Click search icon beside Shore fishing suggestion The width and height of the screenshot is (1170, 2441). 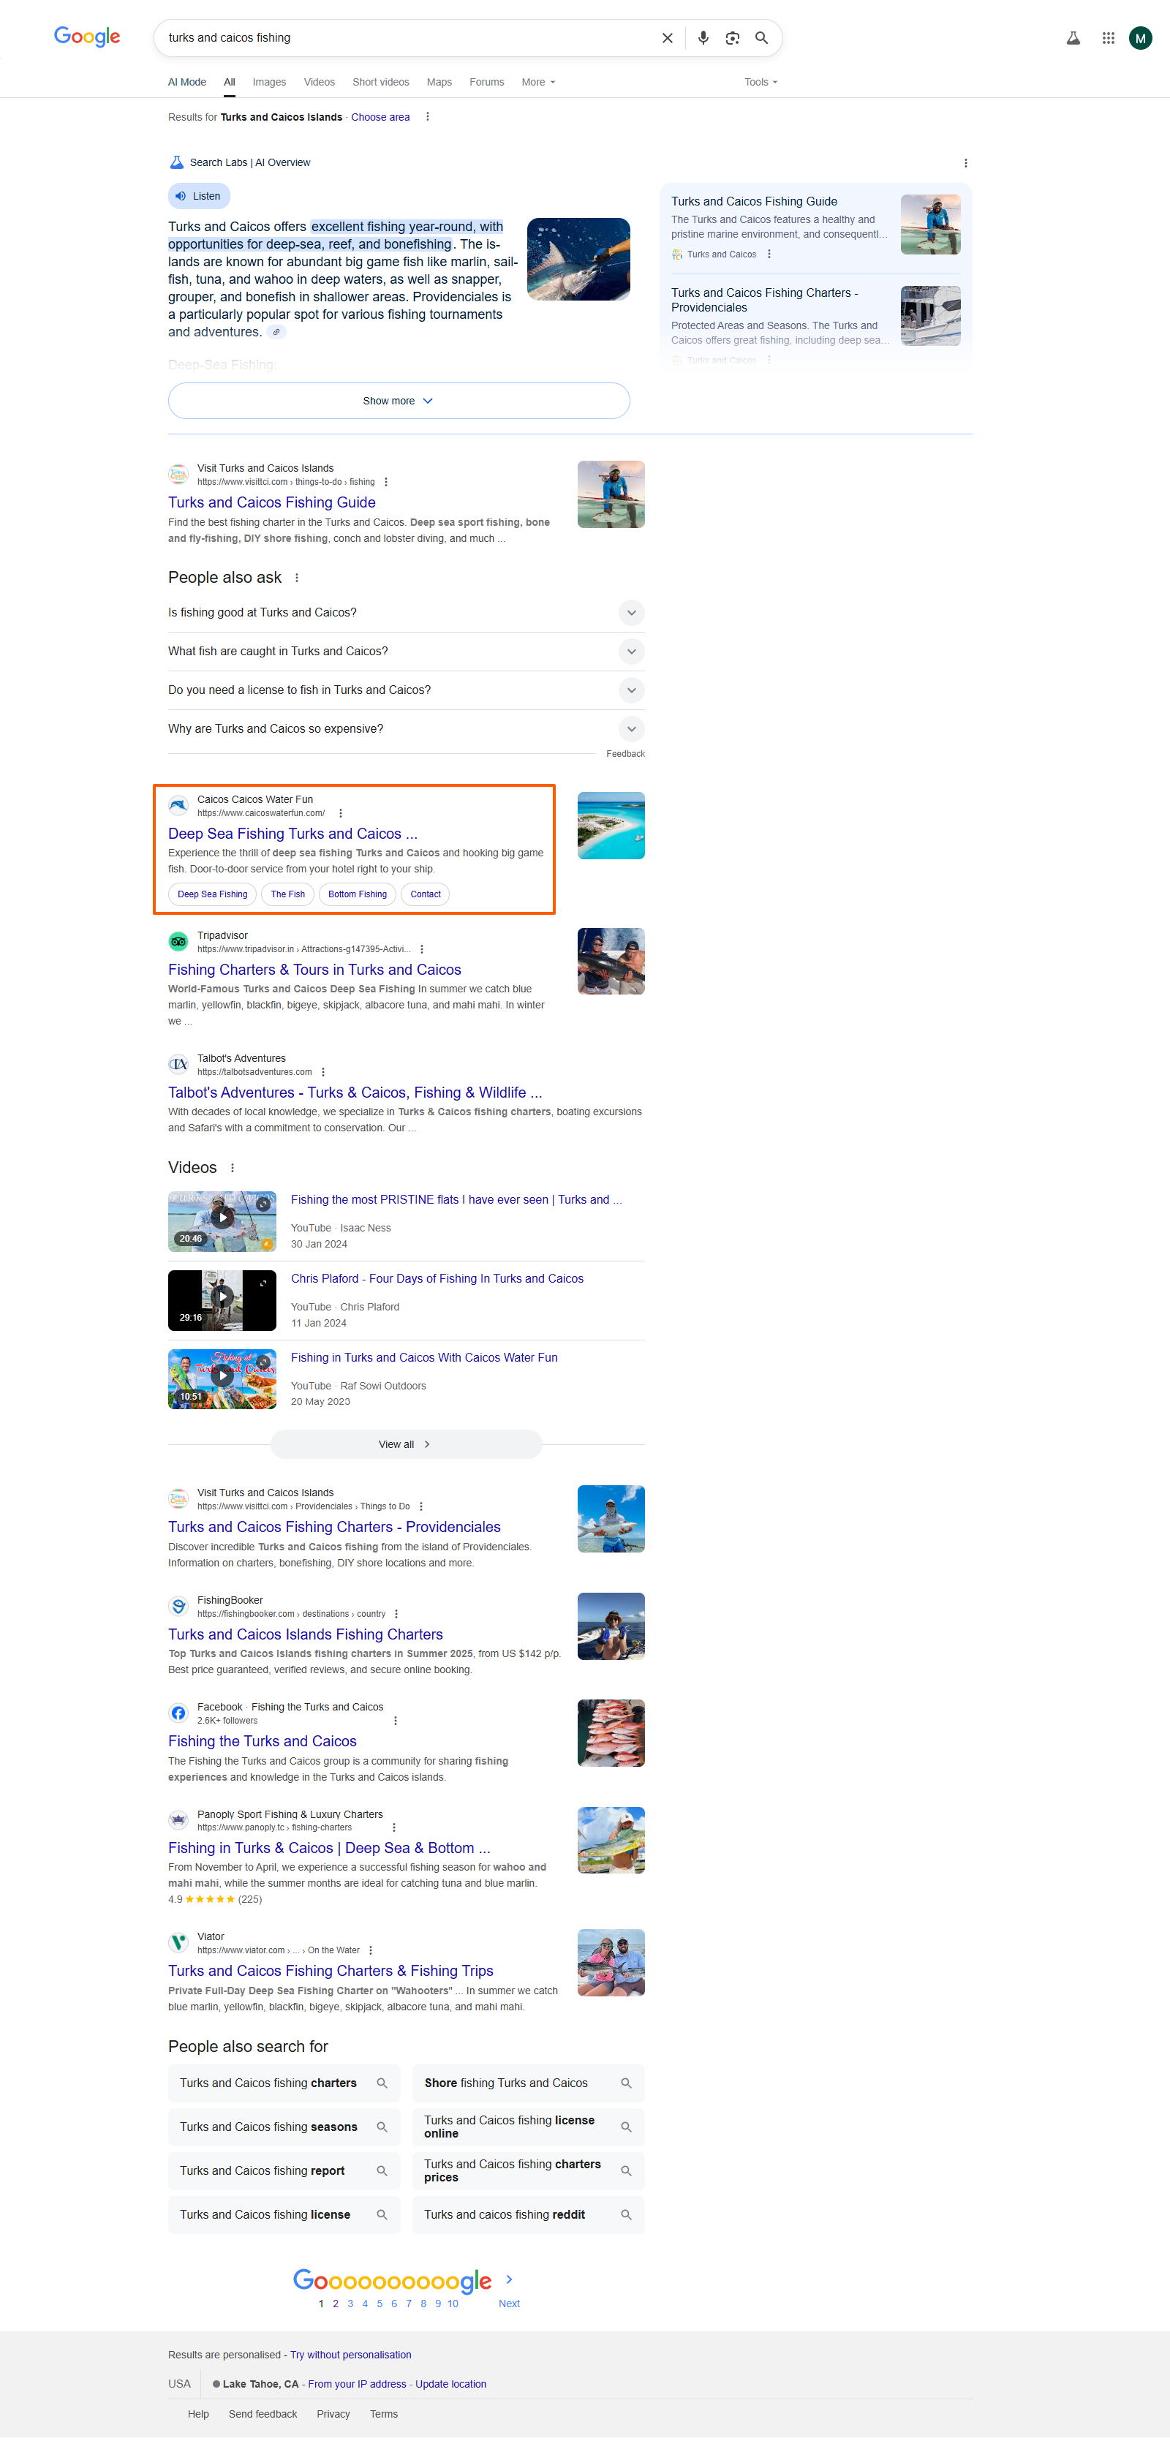coord(626,2083)
